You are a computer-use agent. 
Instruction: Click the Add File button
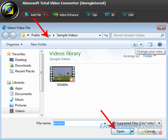pyautogui.click(x=33, y=15)
